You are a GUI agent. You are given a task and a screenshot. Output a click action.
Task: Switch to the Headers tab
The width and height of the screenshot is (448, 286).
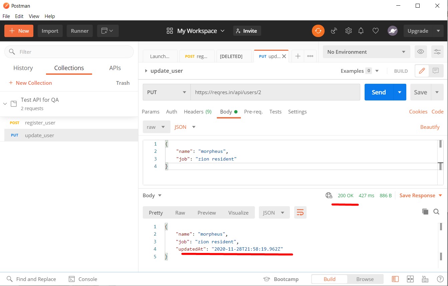click(x=197, y=111)
